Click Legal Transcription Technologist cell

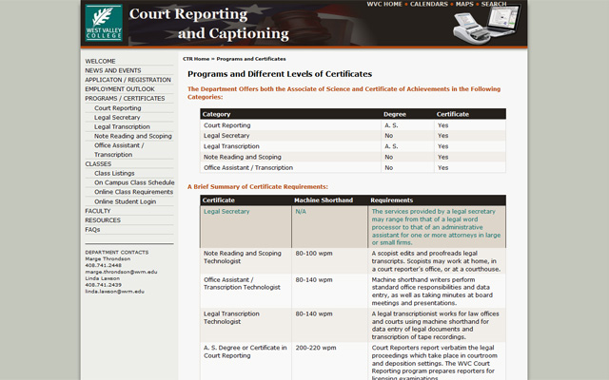click(231, 317)
